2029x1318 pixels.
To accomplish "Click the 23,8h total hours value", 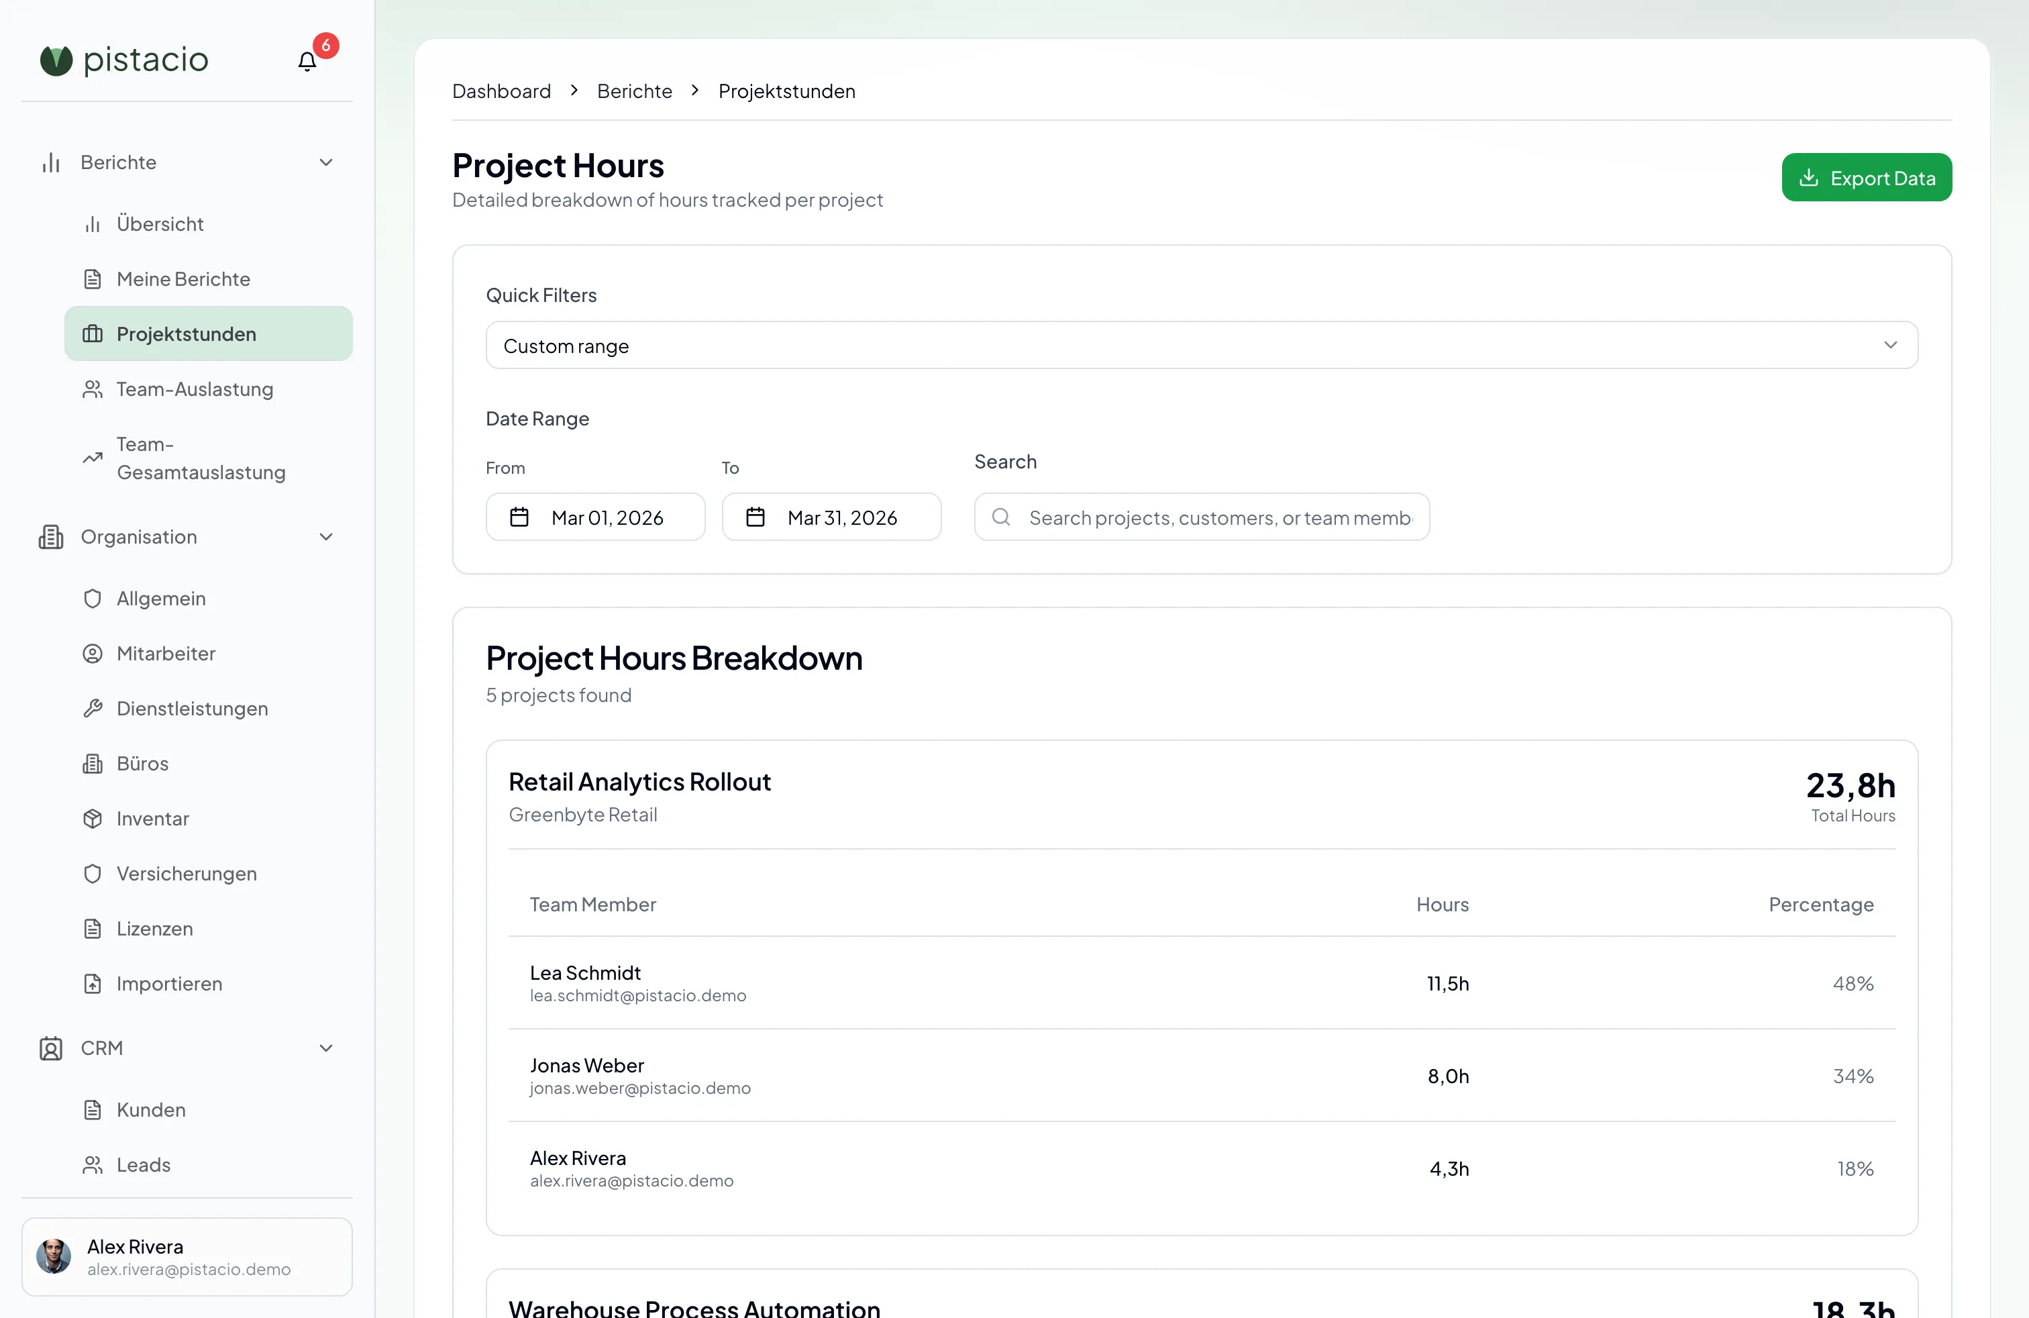I will (1851, 785).
